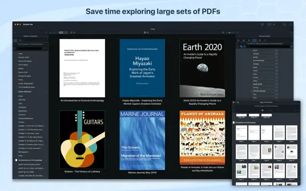The image size is (306, 191).
Task: Open Page 10 in the Page Thumbnails window
Action: 291,151
